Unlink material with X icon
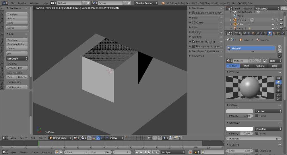 pos(259,61)
